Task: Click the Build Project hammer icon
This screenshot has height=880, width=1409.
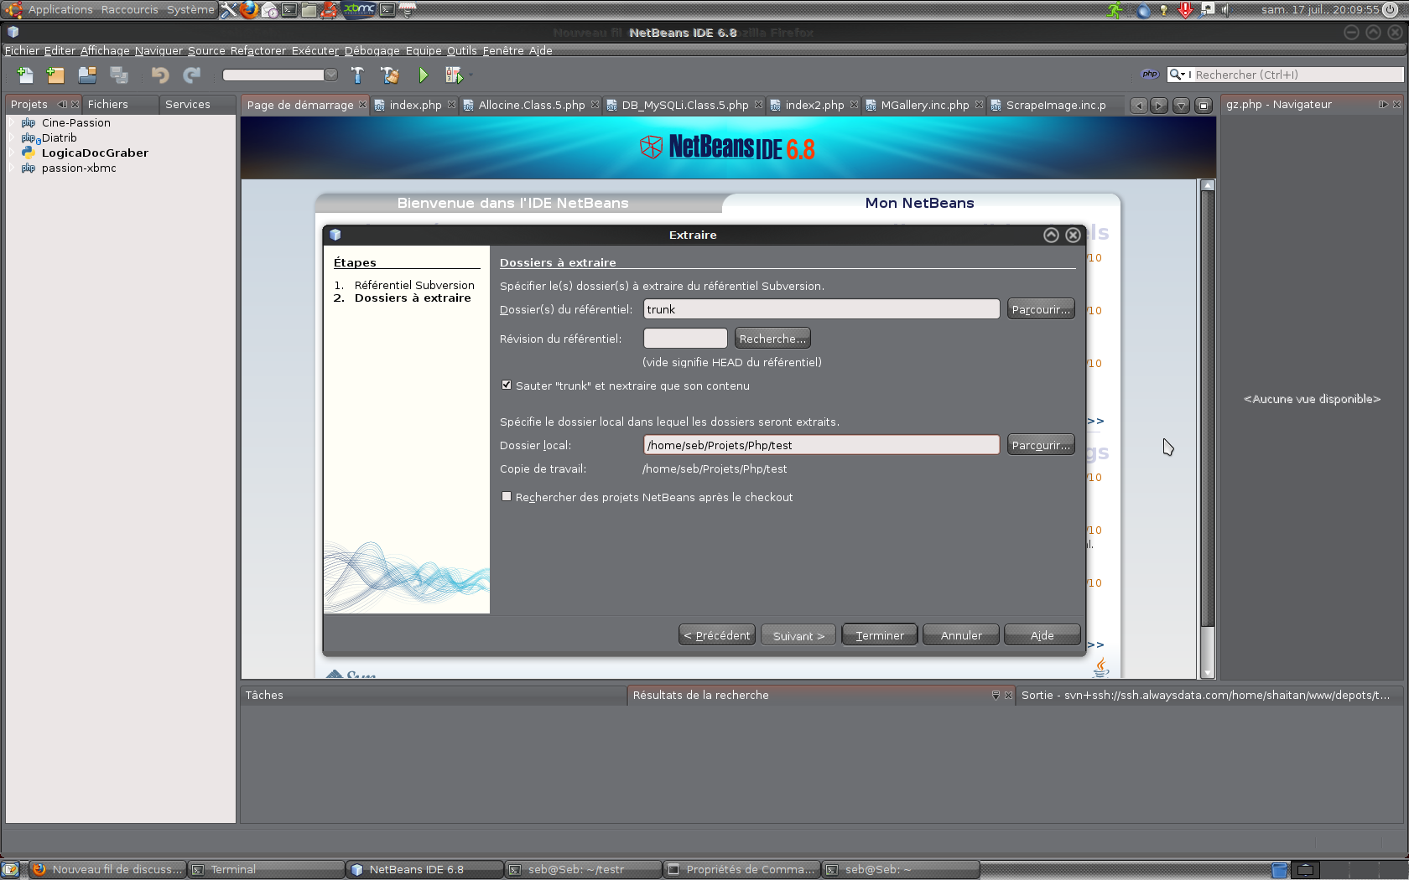Action: point(357,75)
